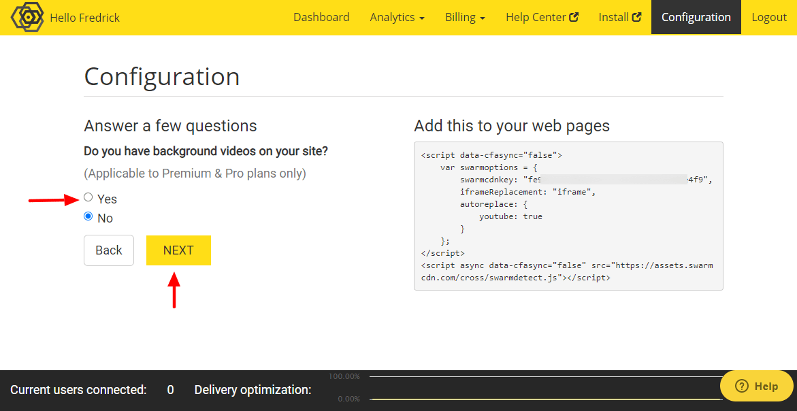
Task: Click the Back button
Action: (x=109, y=250)
